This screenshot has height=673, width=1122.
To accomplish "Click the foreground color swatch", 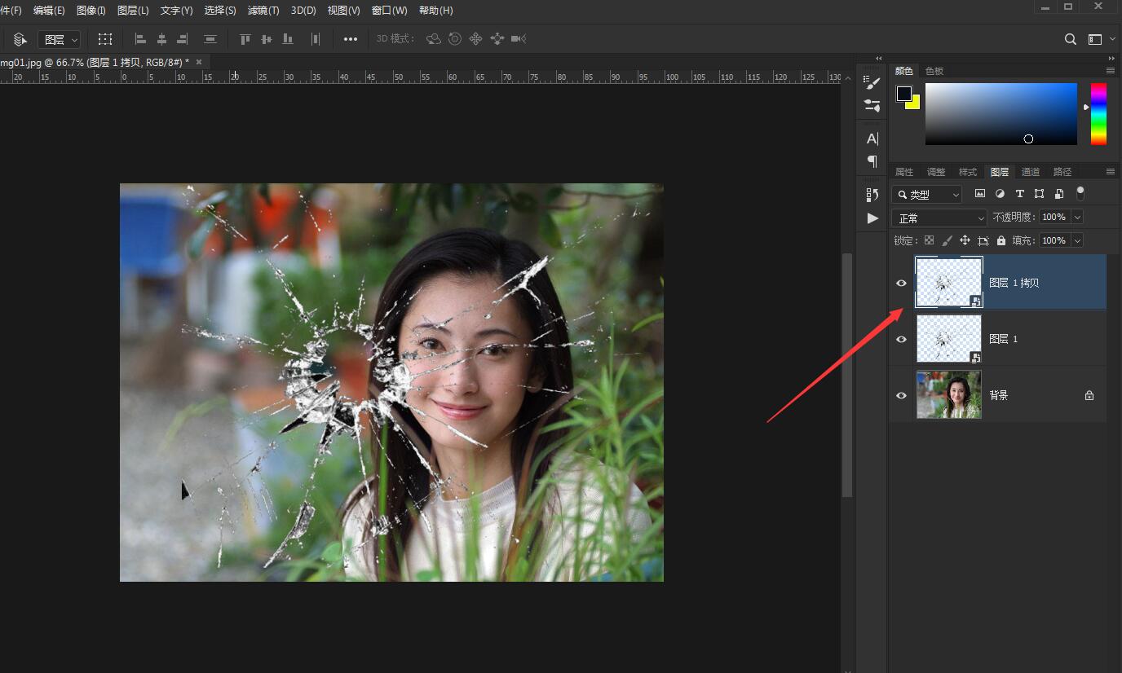I will (x=903, y=94).
